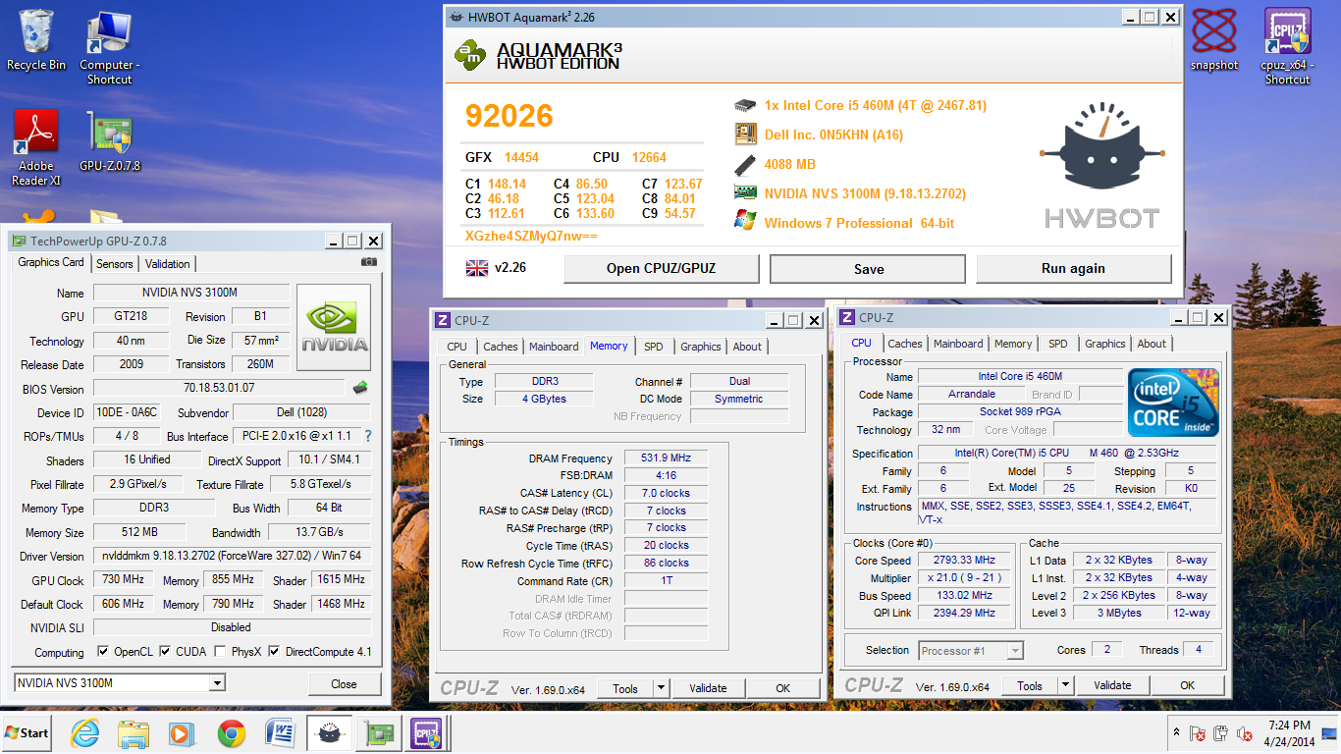
Task: Click the Core Speed value 2793.33 MHz
Action: pyautogui.click(x=964, y=561)
